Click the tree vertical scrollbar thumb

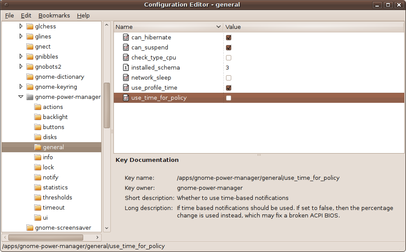(107, 105)
